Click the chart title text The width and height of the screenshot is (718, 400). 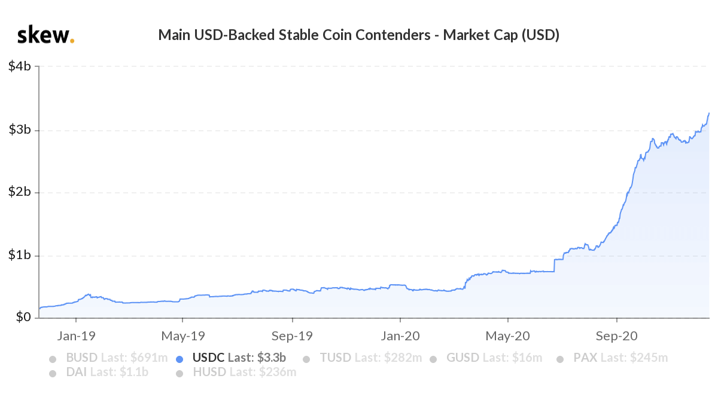(x=358, y=35)
